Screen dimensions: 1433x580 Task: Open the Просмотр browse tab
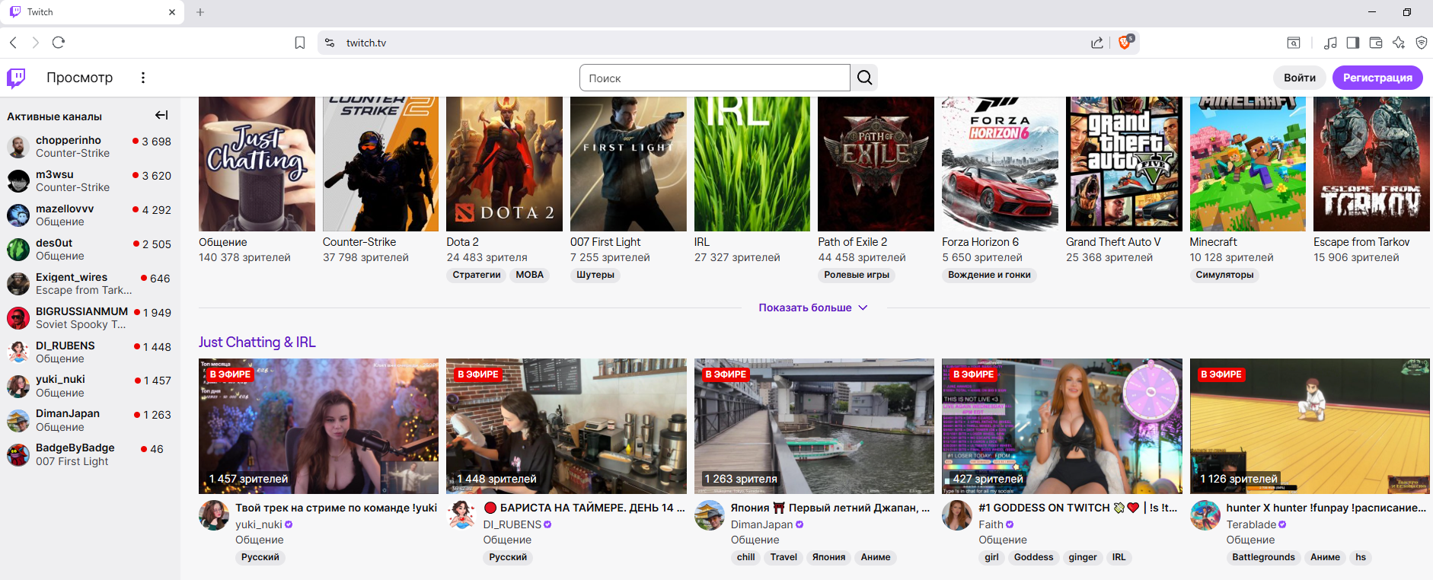[79, 78]
